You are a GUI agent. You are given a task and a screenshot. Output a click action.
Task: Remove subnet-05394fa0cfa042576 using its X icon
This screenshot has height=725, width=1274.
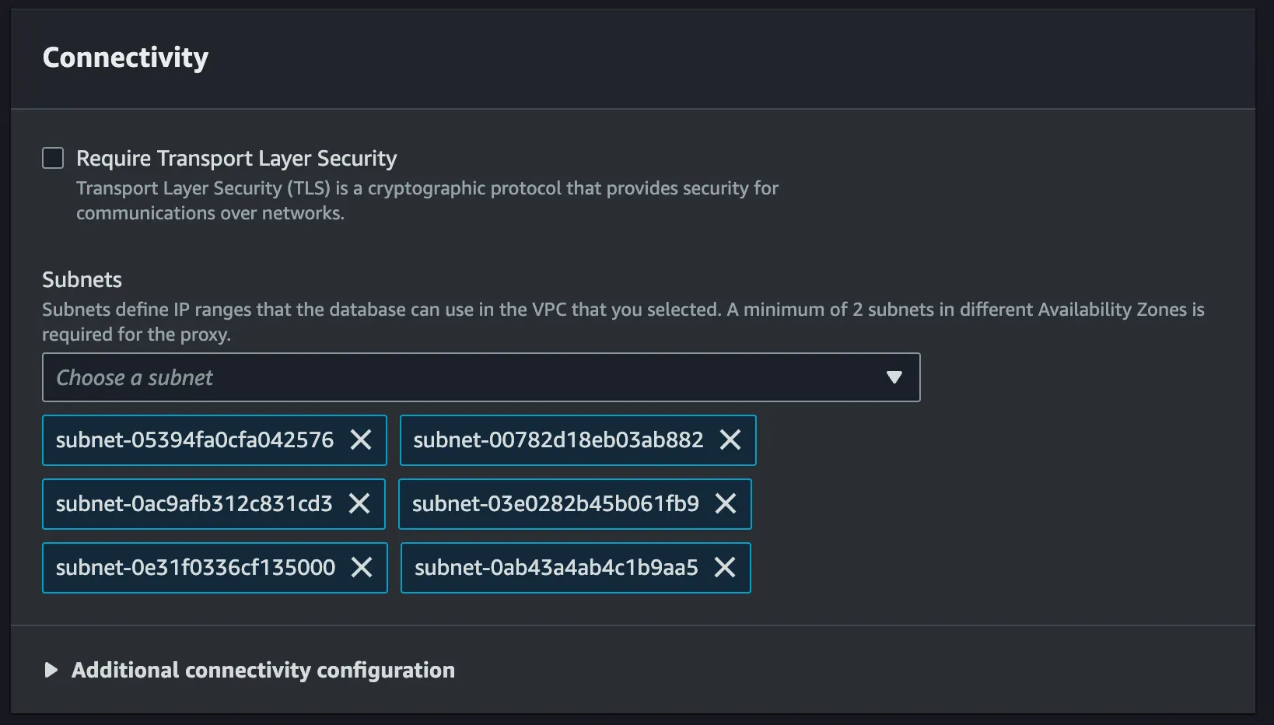pos(361,440)
